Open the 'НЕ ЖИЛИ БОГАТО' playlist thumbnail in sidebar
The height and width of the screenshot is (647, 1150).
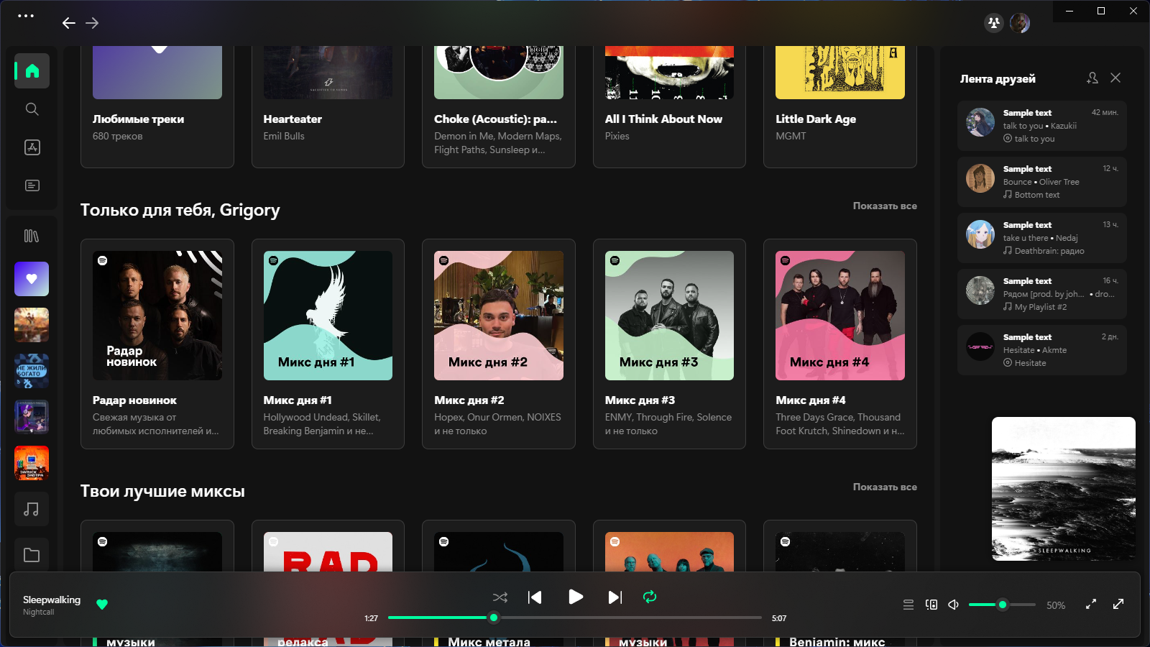[x=32, y=371]
